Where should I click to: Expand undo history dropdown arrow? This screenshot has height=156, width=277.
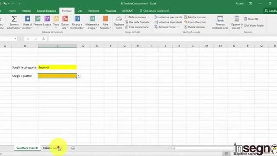pyautogui.click(x=8, y=4)
